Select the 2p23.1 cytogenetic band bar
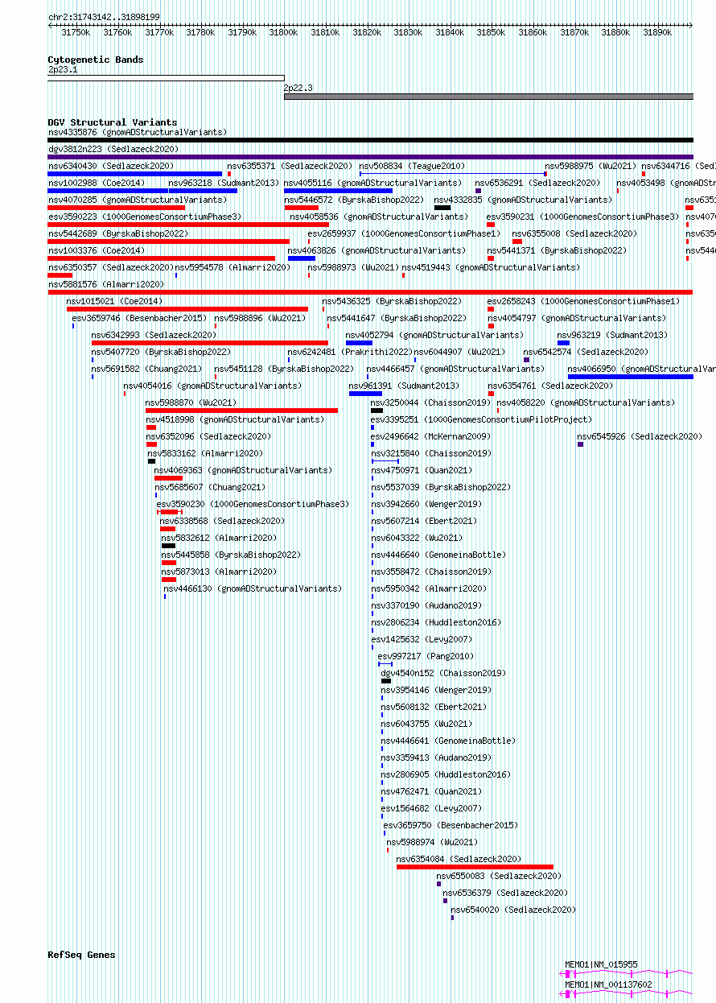Viewport: 716px width, 1003px height. coord(166,78)
